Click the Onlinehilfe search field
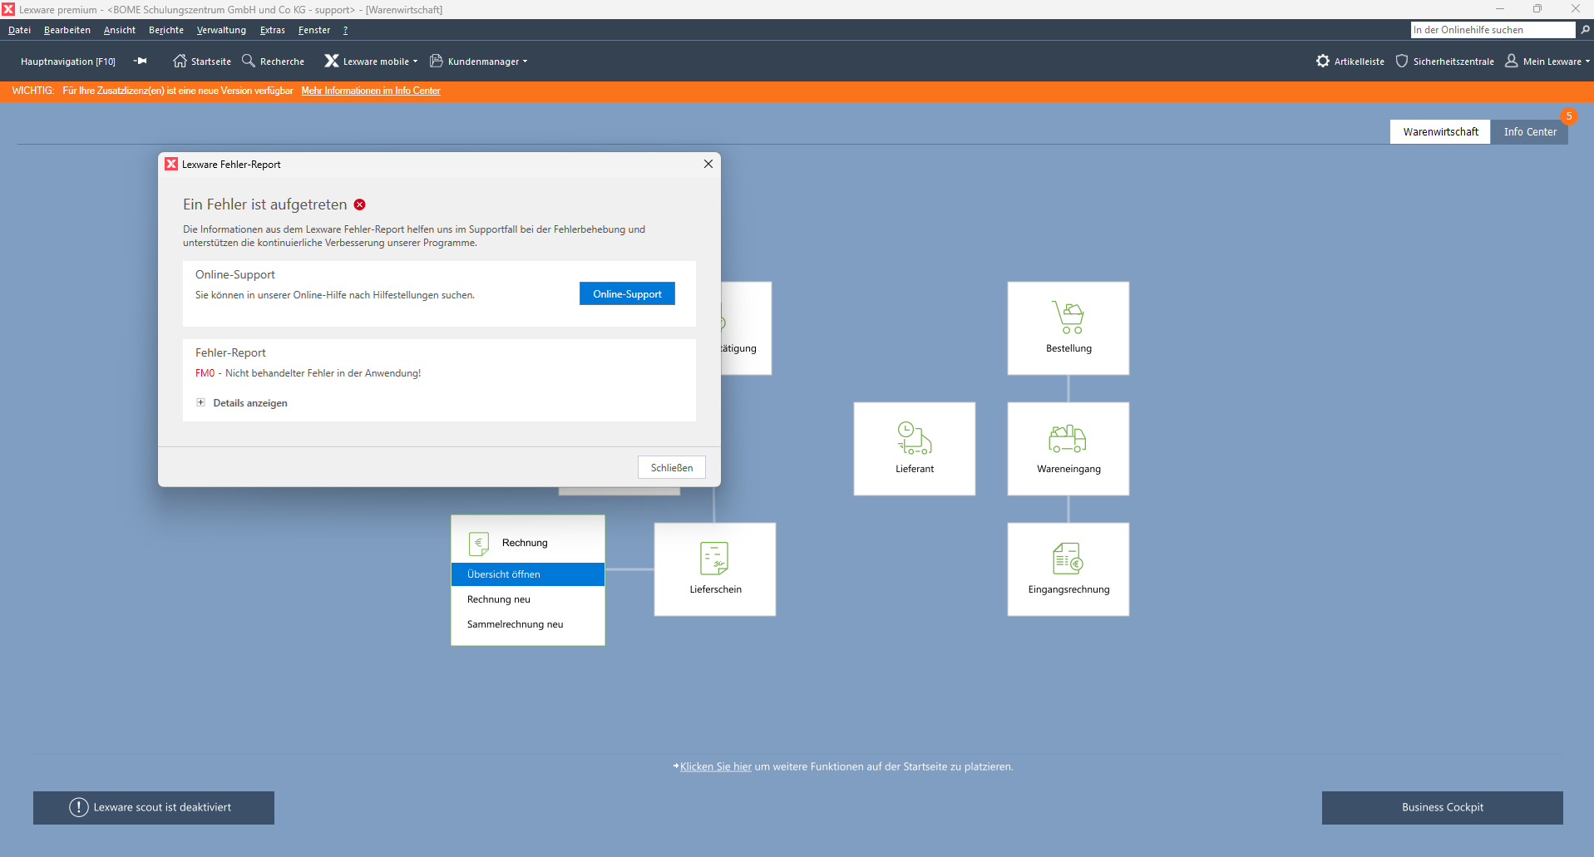 click(1488, 29)
